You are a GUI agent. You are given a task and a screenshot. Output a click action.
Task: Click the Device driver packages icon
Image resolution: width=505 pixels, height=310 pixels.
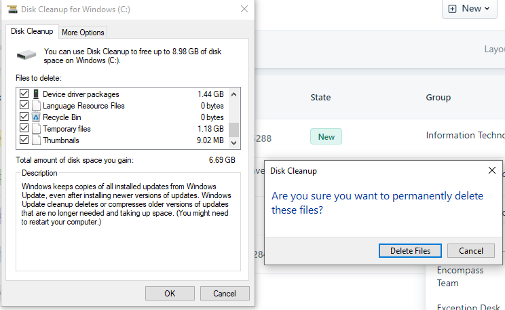click(36, 94)
